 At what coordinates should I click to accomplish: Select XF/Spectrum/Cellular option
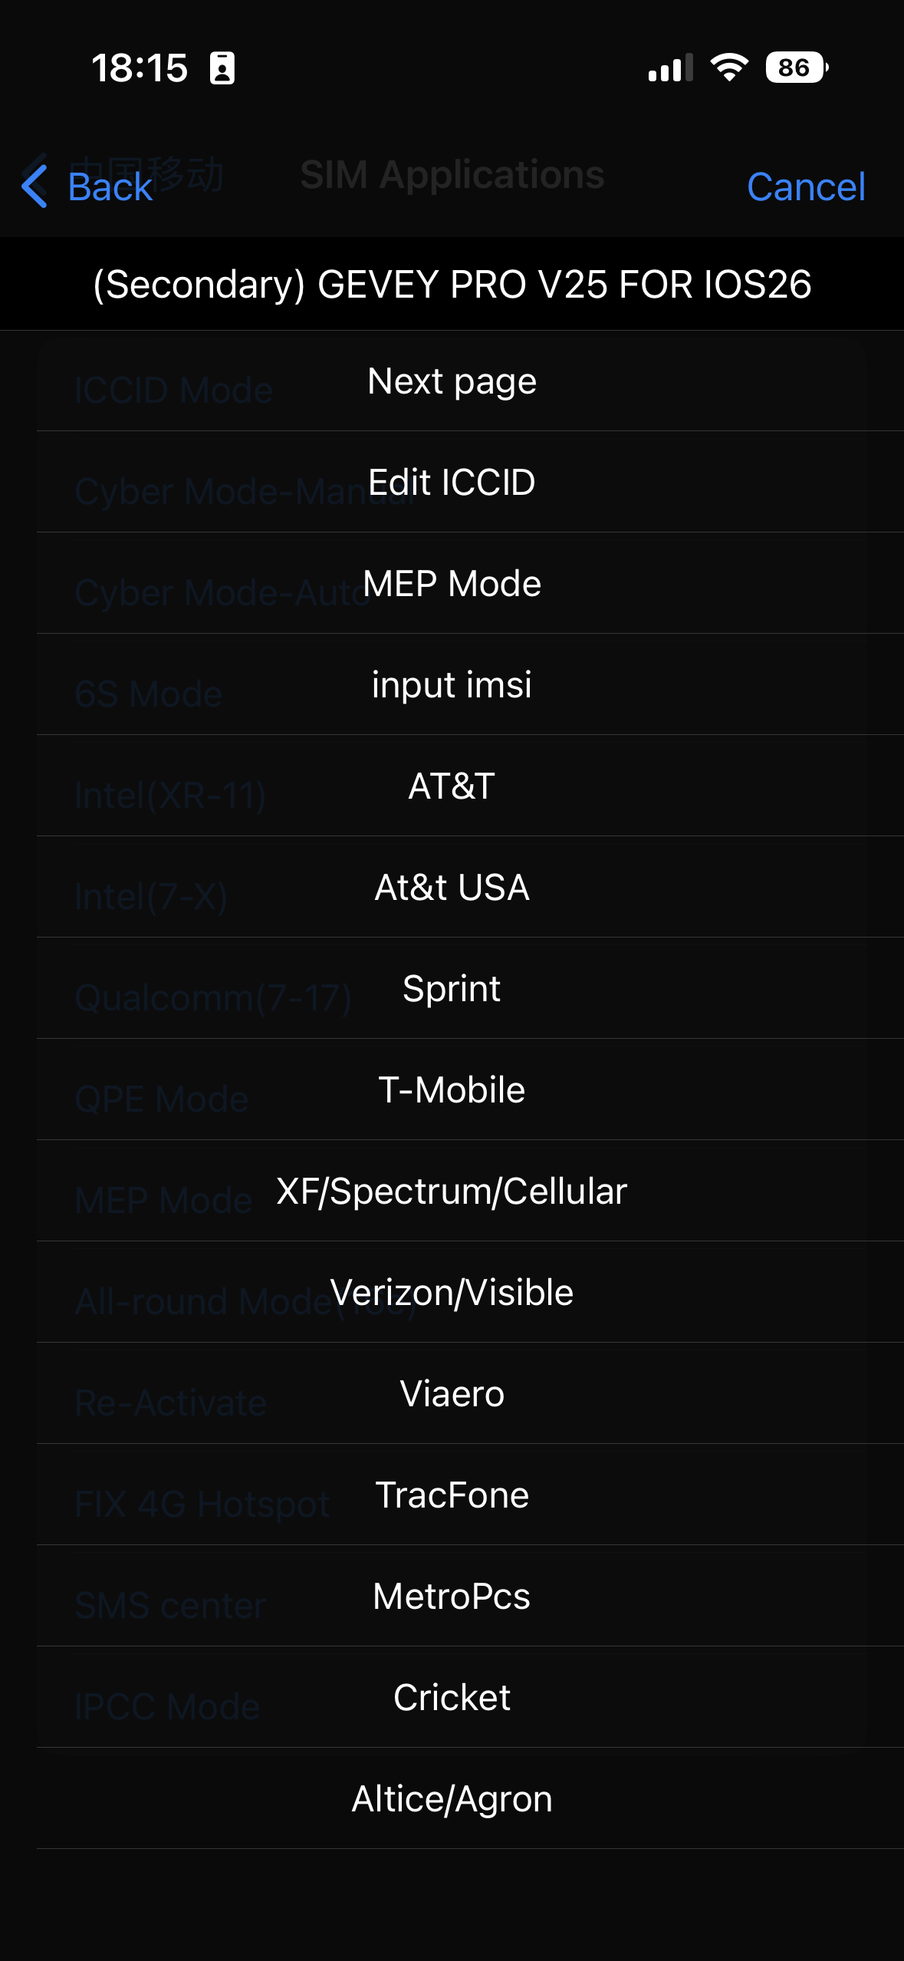[452, 1191]
